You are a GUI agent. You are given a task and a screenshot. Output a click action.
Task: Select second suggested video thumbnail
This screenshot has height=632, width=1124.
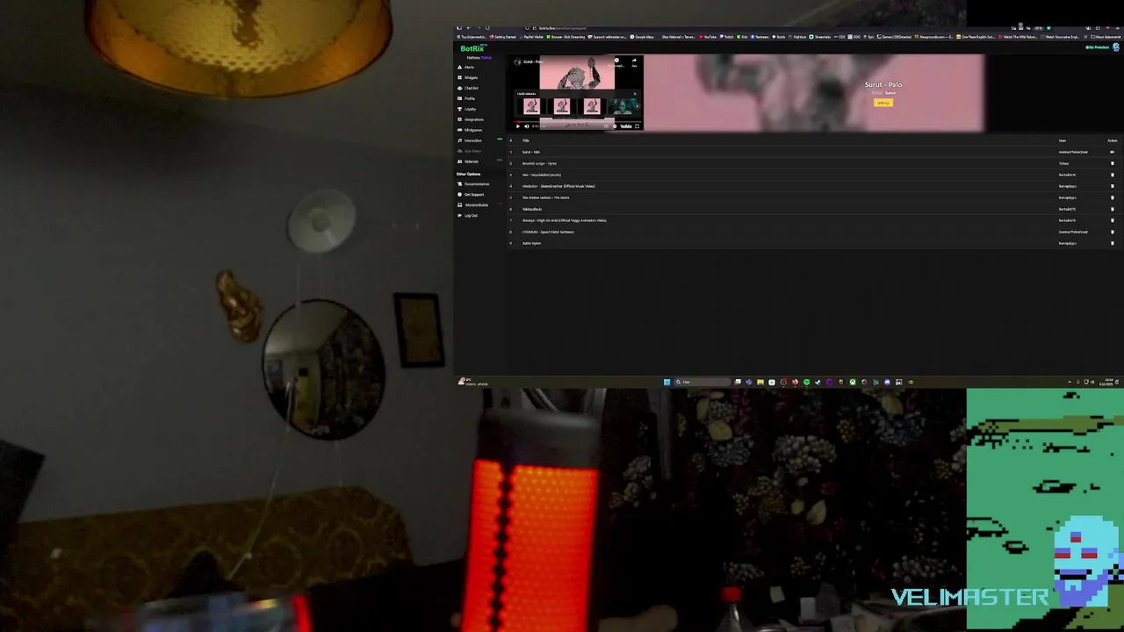(562, 106)
